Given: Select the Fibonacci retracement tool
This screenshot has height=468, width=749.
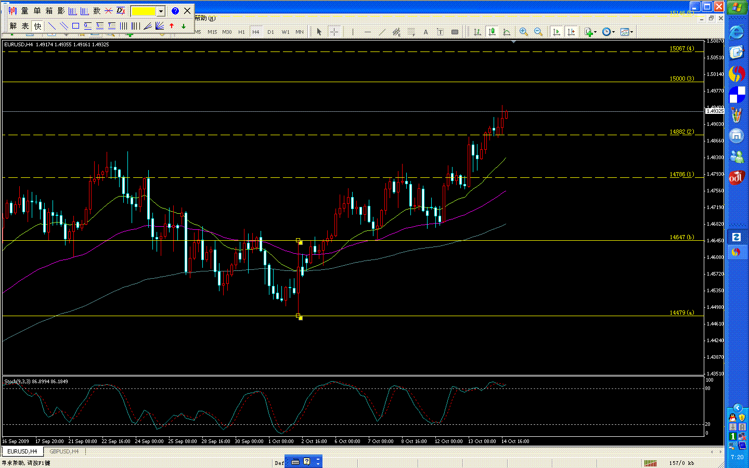Looking at the screenshot, I should tap(411, 32).
